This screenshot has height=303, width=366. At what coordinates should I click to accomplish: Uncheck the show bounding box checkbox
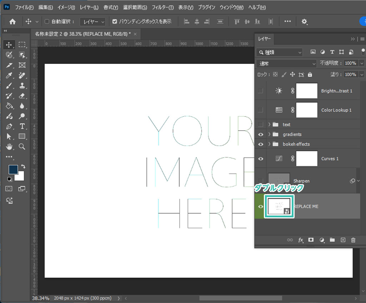coord(115,21)
